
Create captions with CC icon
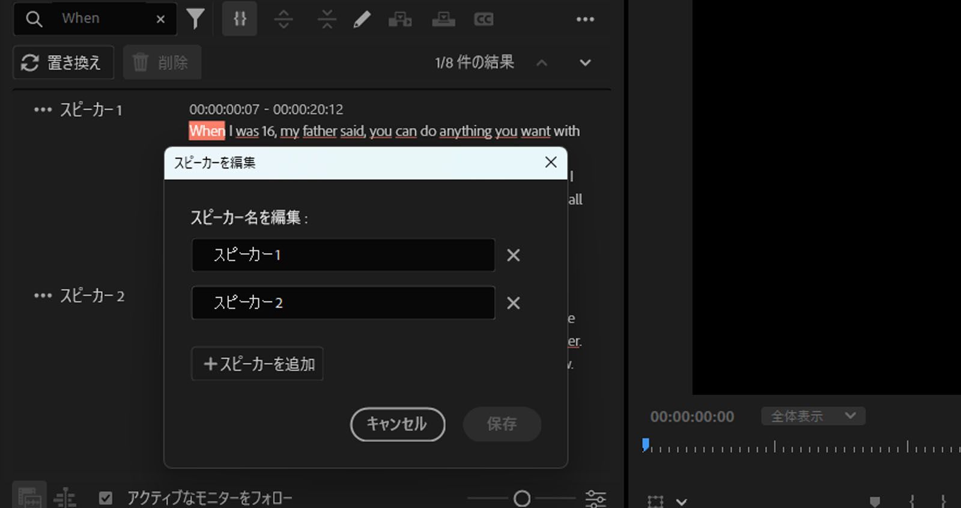click(x=484, y=19)
